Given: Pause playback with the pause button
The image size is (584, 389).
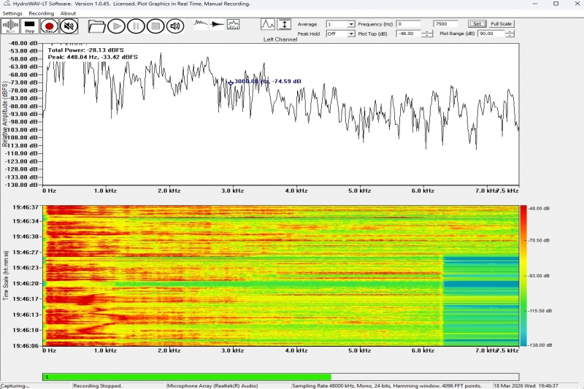Looking at the screenshot, I should (136, 27).
